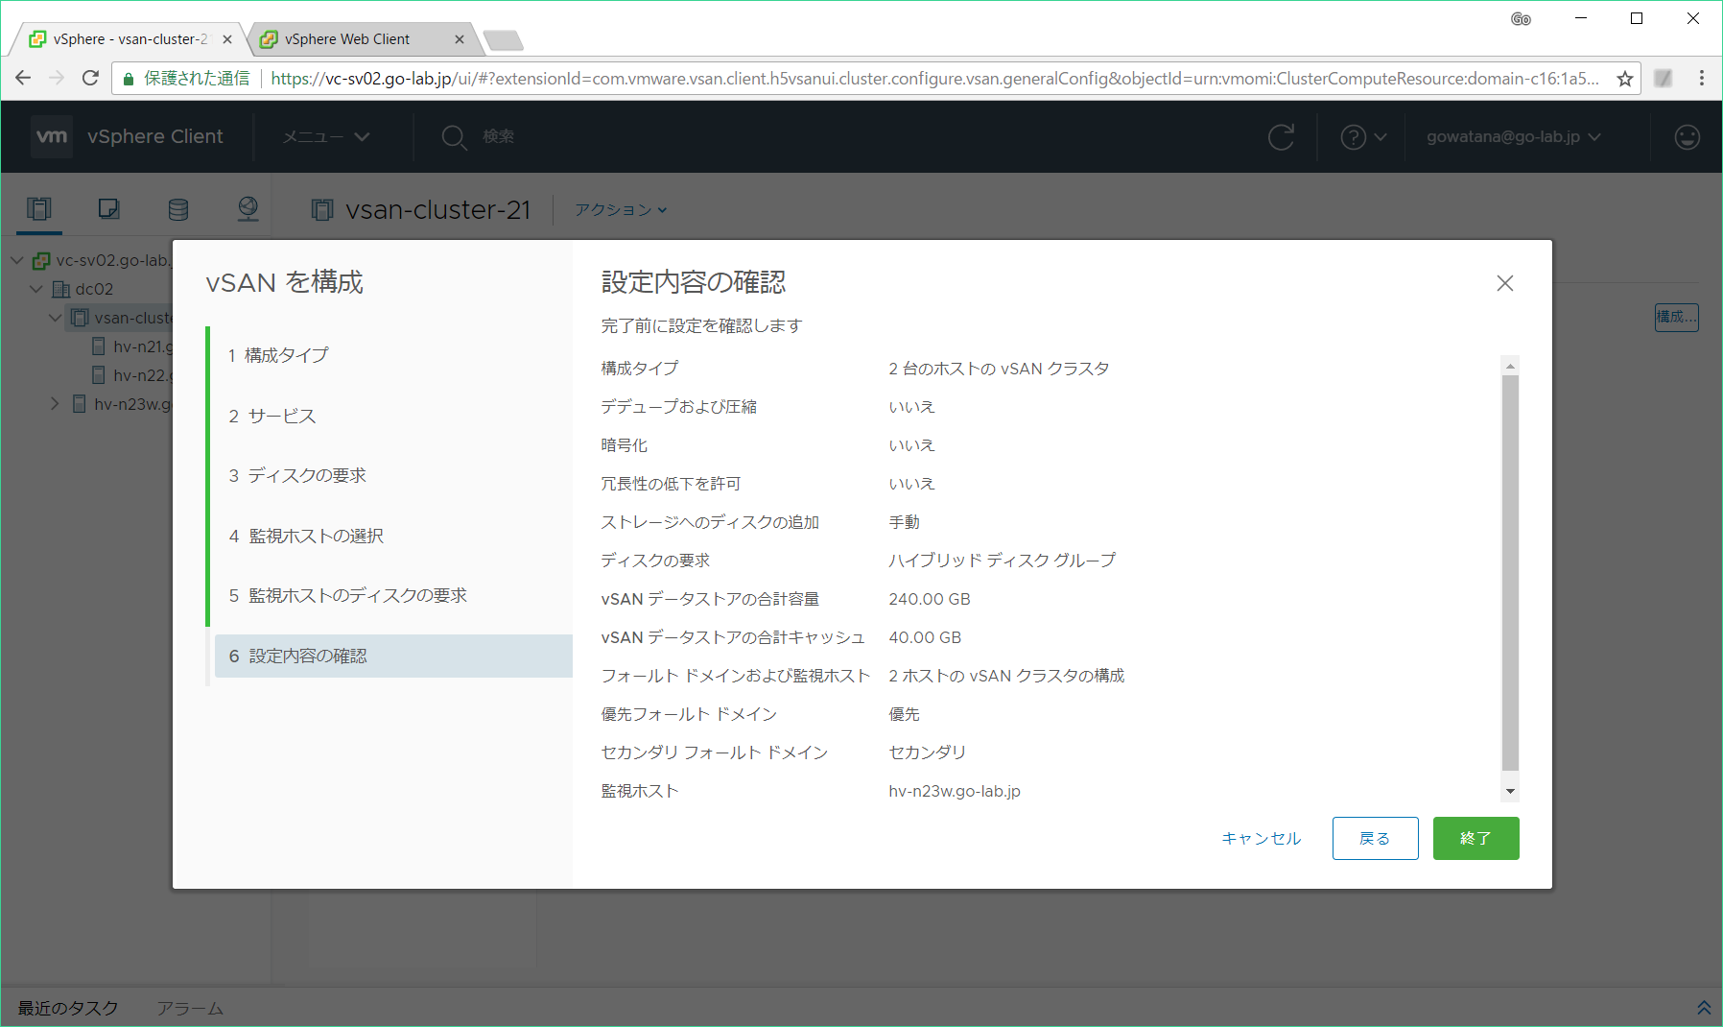
Task: Reload the browser page
Action: click(90, 78)
